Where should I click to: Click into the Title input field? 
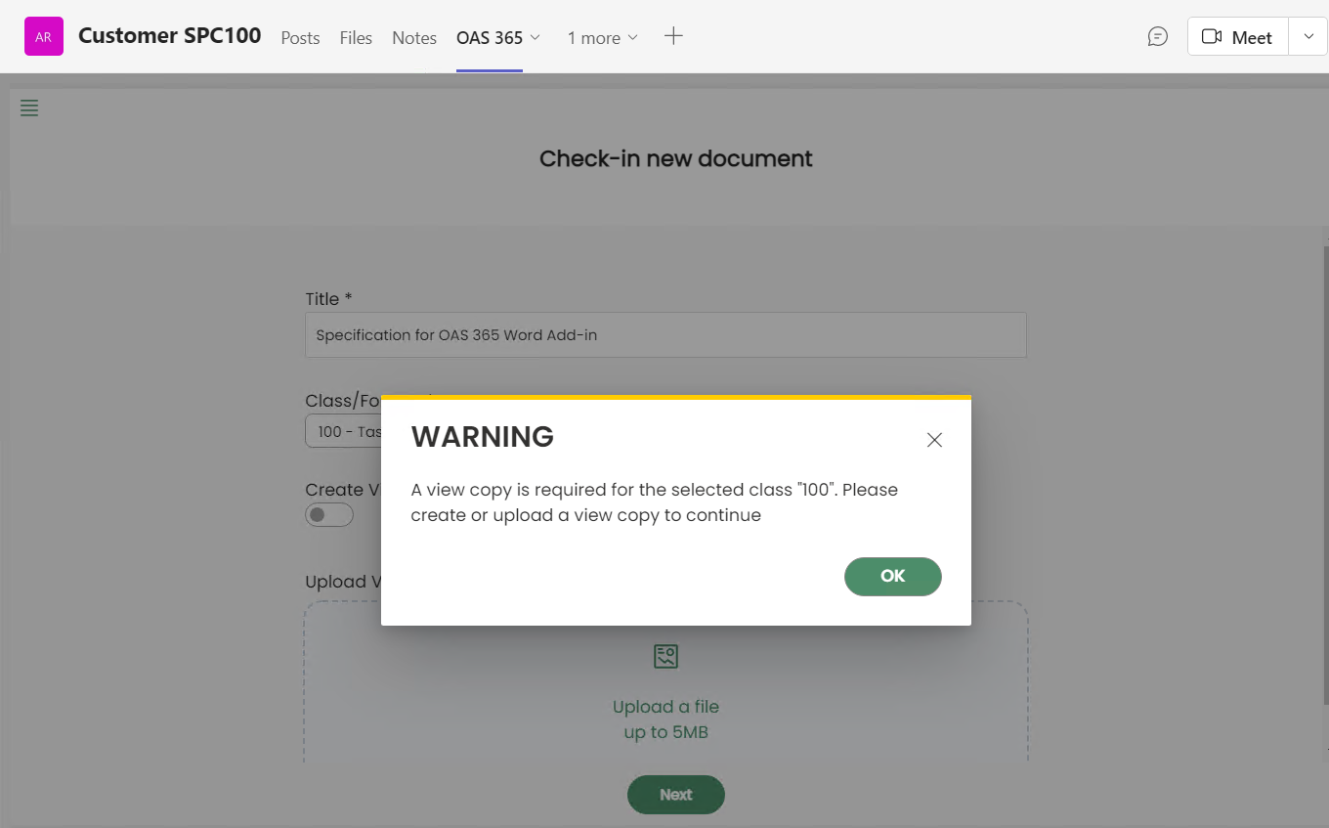click(x=664, y=335)
